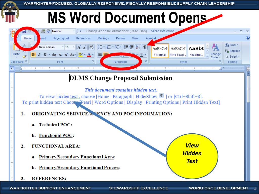
Task: Apply borders with the Borders icon
Action: 142,55
